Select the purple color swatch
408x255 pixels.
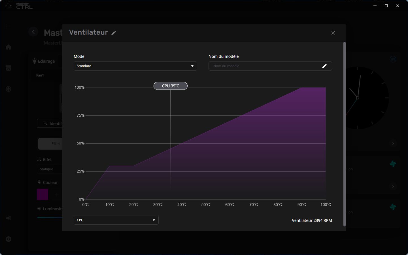pyautogui.click(x=42, y=194)
